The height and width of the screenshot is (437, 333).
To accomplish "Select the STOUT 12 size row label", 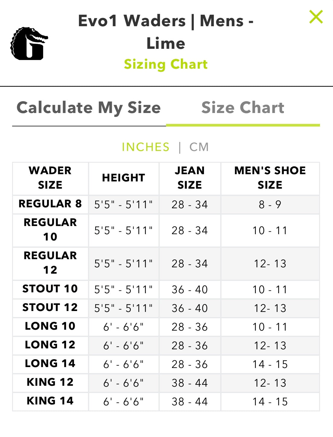I will [50, 307].
